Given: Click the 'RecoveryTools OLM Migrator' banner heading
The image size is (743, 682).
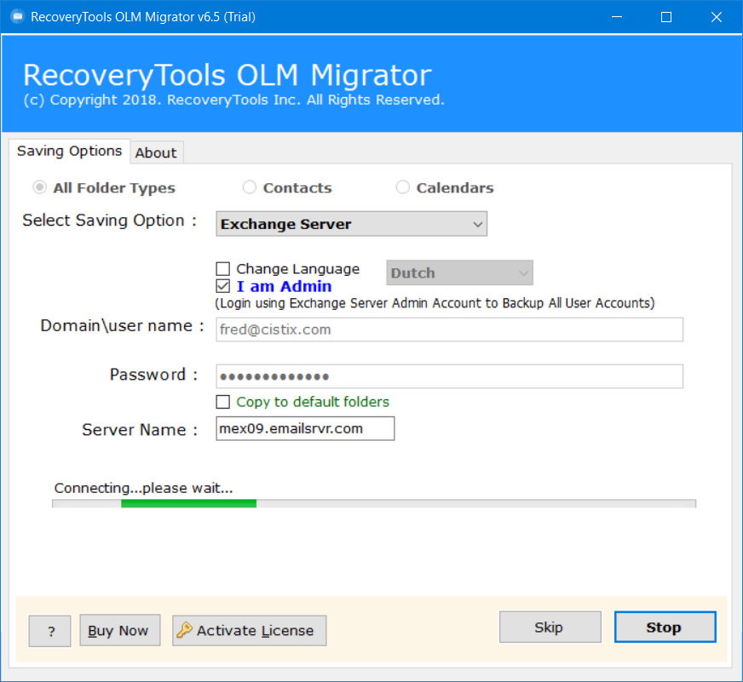Looking at the screenshot, I should click(228, 75).
